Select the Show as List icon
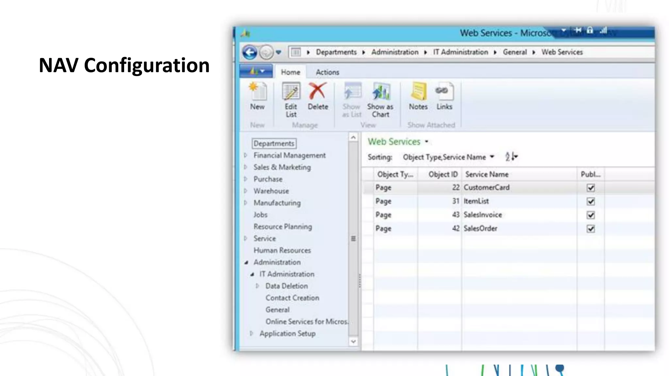Viewport: 669px width, 376px height. pyautogui.click(x=352, y=92)
